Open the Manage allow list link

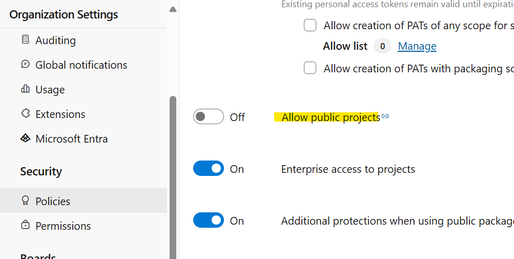(x=417, y=46)
